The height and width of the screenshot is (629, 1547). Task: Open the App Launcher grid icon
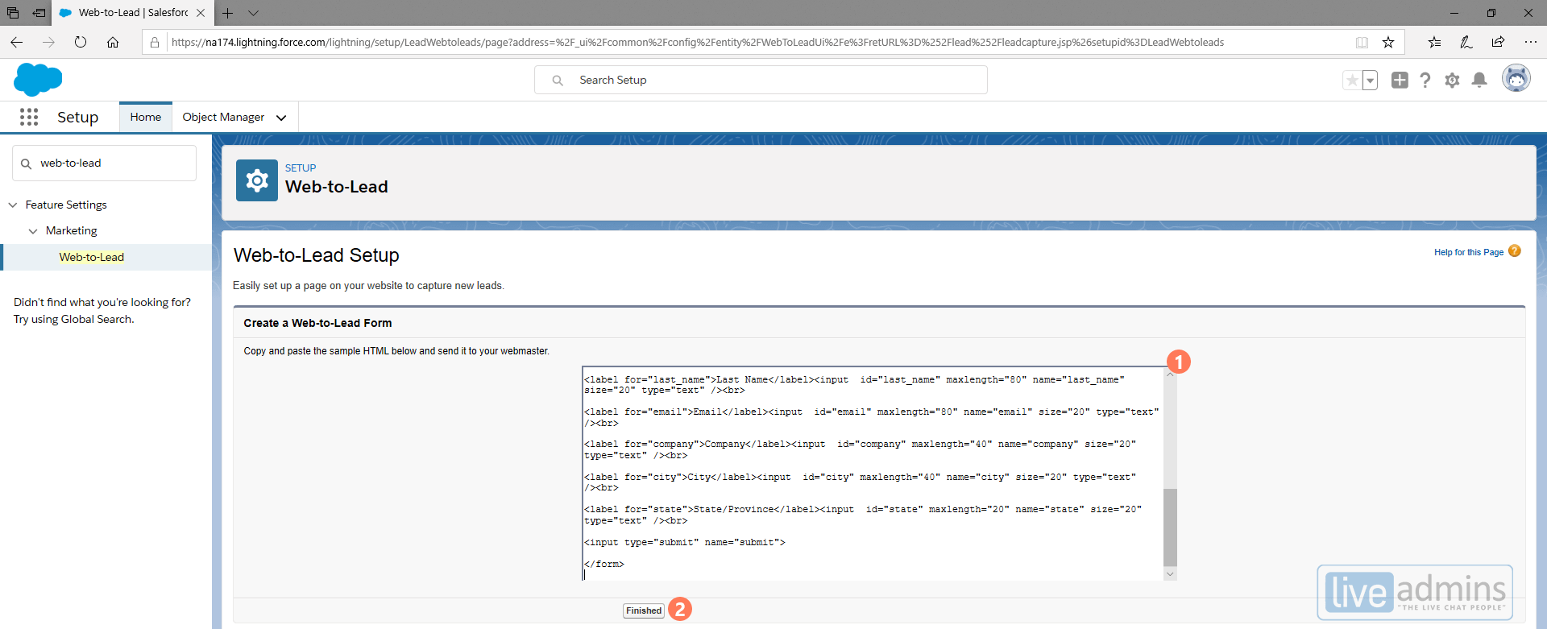(29, 117)
